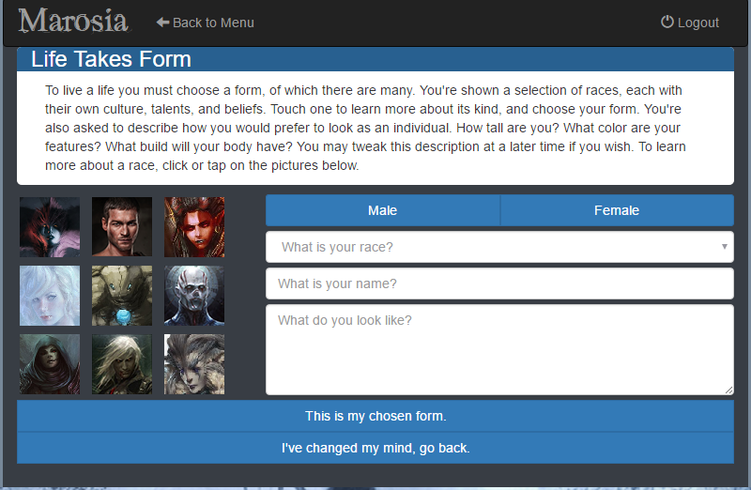Choose the creature with blue gem portrait
This screenshot has width=751, height=490.
[122, 296]
